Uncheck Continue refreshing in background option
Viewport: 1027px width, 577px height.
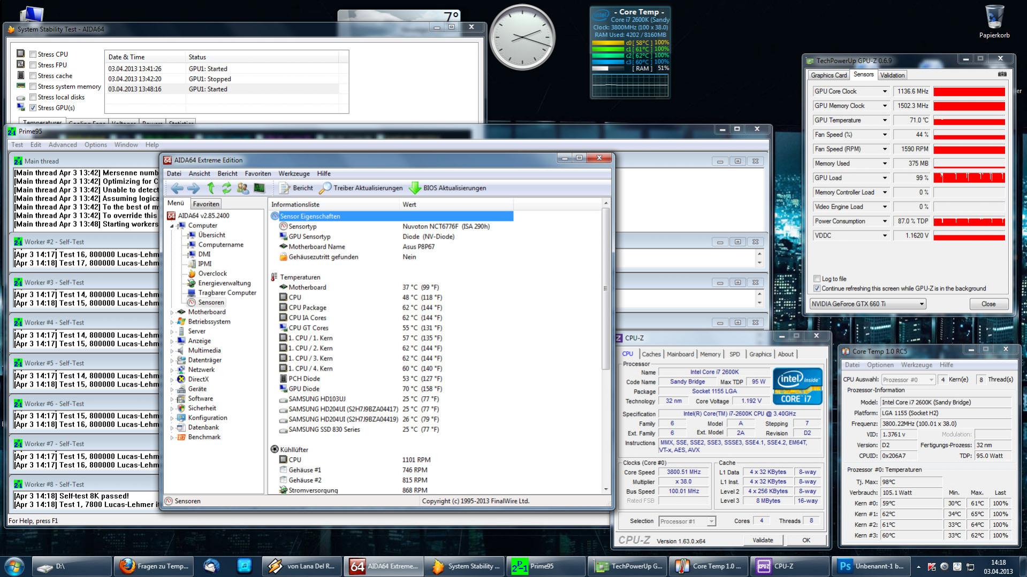pyautogui.click(x=817, y=288)
